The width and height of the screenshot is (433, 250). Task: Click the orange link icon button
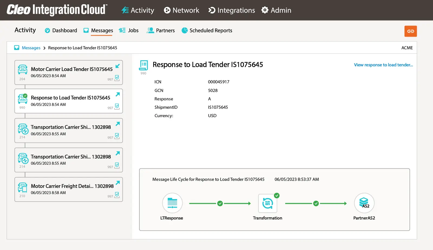click(x=410, y=31)
